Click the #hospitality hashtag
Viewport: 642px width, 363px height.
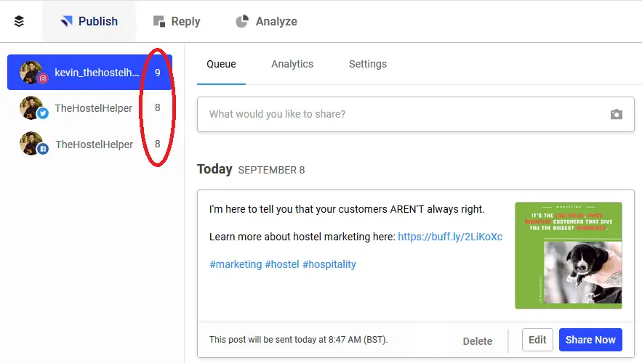[329, 264]
